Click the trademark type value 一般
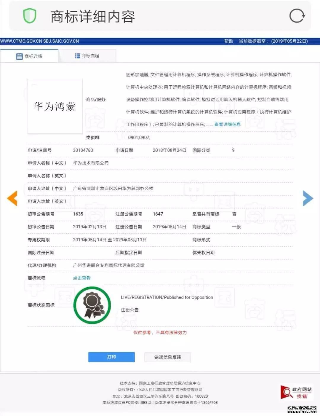The width and height of the screenshot is (320, 416). coord(236,227)
